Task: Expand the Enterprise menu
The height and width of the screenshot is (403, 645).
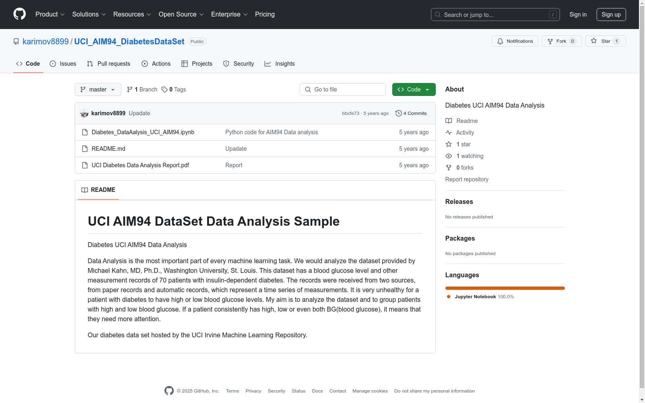Action: [229, 15]
